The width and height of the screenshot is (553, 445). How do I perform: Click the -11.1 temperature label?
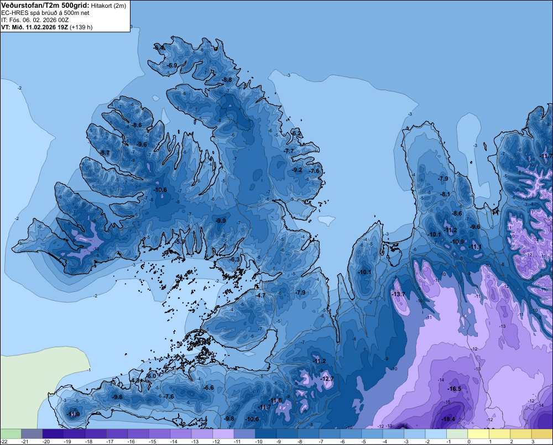click(475, 247)
